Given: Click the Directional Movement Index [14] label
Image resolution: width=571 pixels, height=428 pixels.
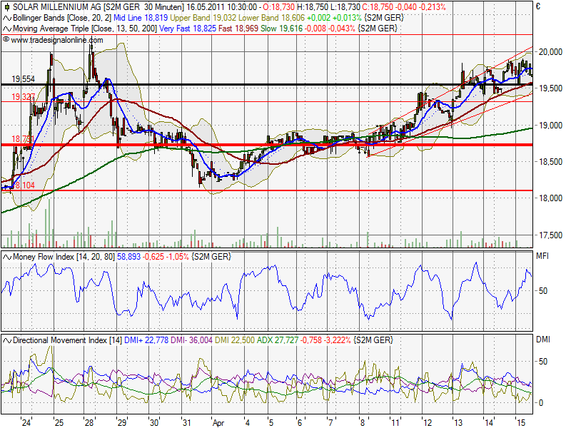Looking at the screenshot, I should click(67, 340).
